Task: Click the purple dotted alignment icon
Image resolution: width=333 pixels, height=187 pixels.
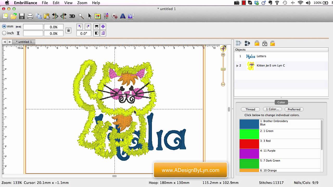Action: [x=103, y=33]
